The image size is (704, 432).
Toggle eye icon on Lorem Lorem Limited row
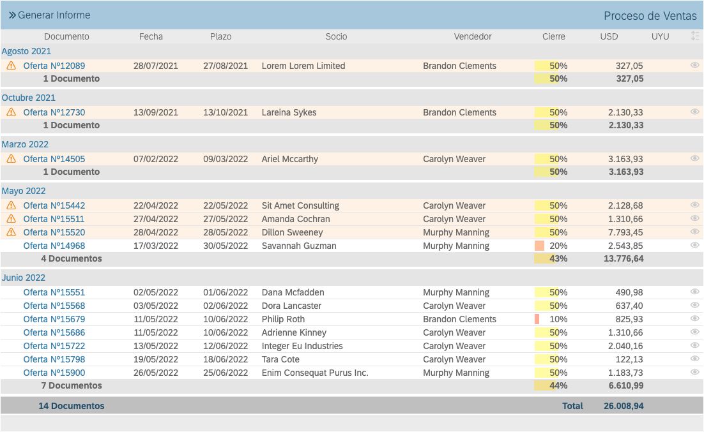[695, 65]
